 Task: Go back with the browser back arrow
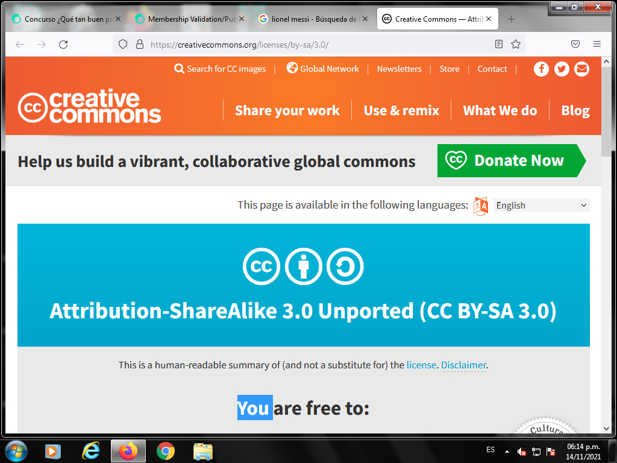click(x=20, y=45)
